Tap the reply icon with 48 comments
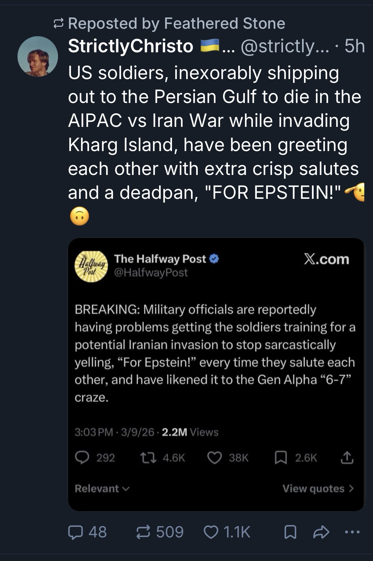Screen dimensions: 373x561 pyautogui.click(x=75, y=532)
